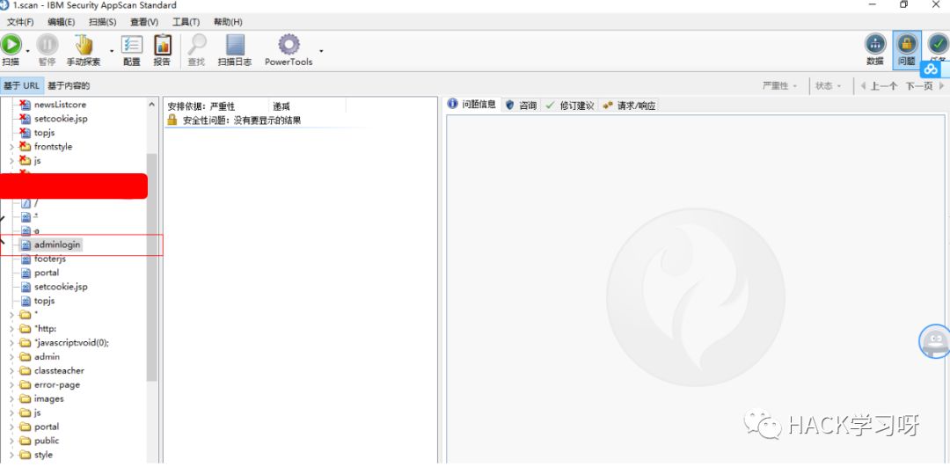Click the floating robot assistant icon
Viewport: 950px width, 467px height.
[x=934, y=341]
